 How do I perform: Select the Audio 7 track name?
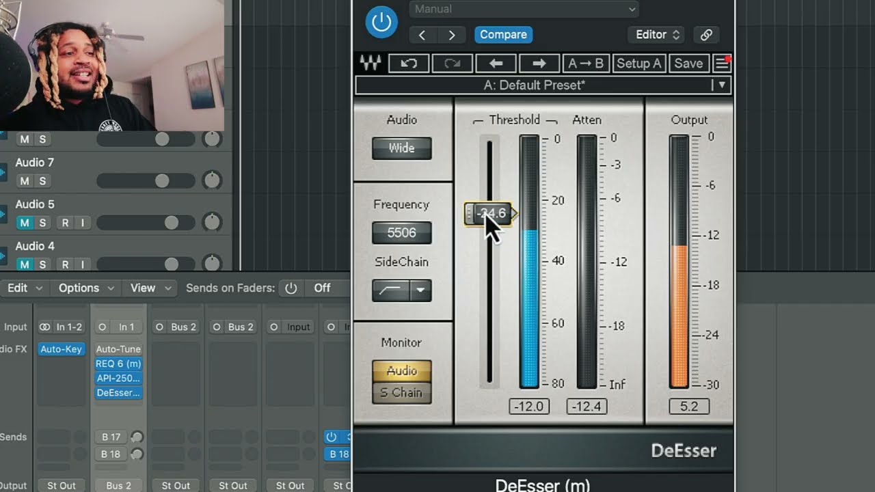35,163
